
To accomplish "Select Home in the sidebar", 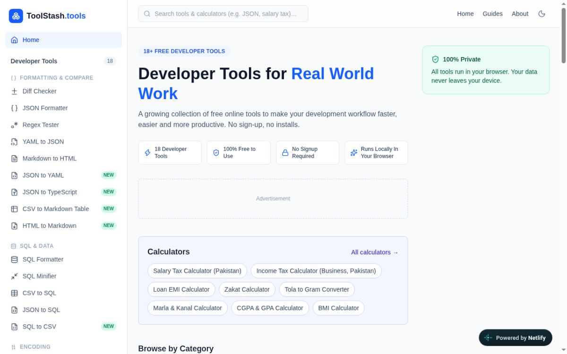I will (x=63, y=40).
